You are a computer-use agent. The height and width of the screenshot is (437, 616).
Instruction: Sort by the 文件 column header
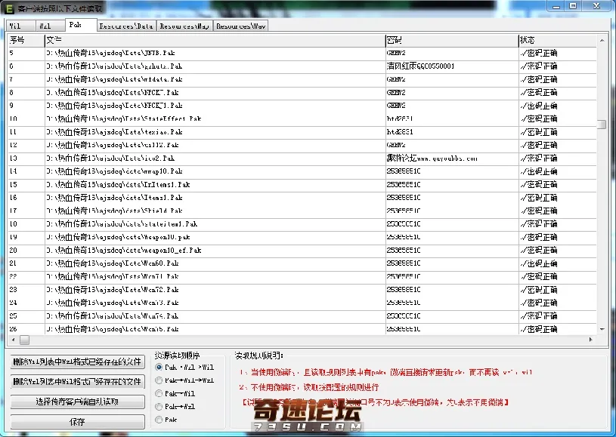coord(215,40)
